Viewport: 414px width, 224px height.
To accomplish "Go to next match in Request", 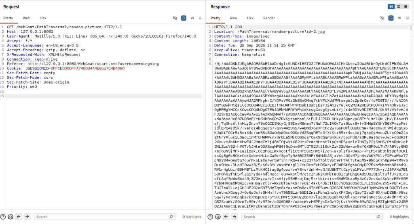I will click(27, 217).
